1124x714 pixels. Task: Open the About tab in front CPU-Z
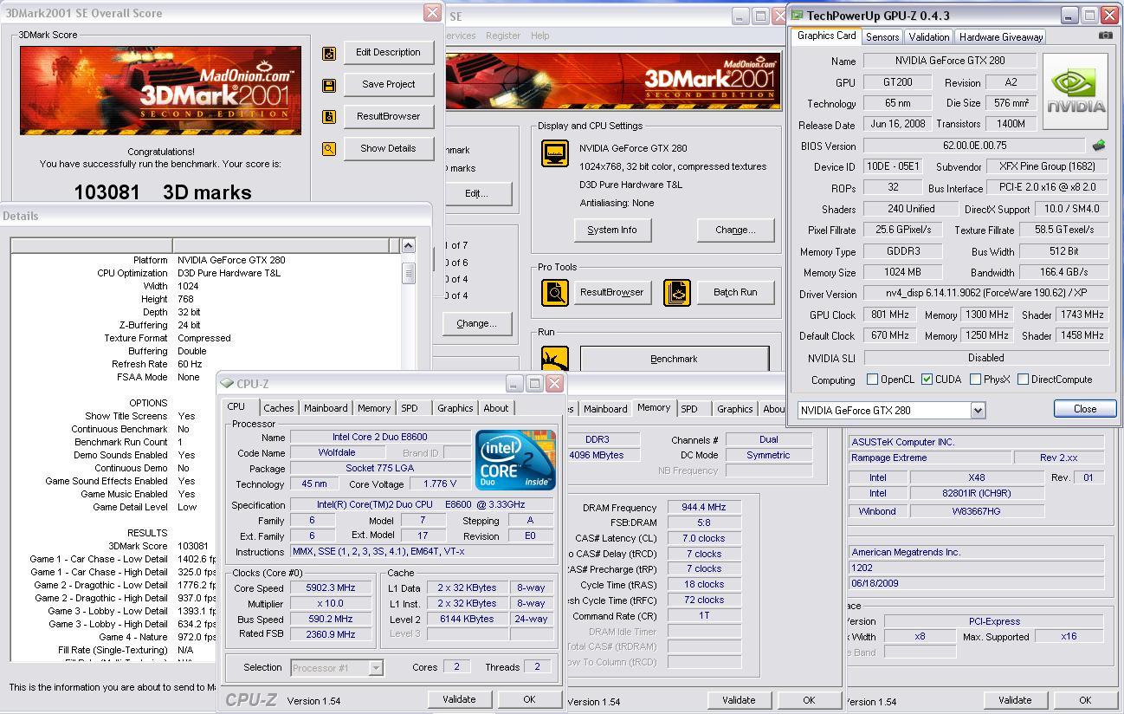496,408
